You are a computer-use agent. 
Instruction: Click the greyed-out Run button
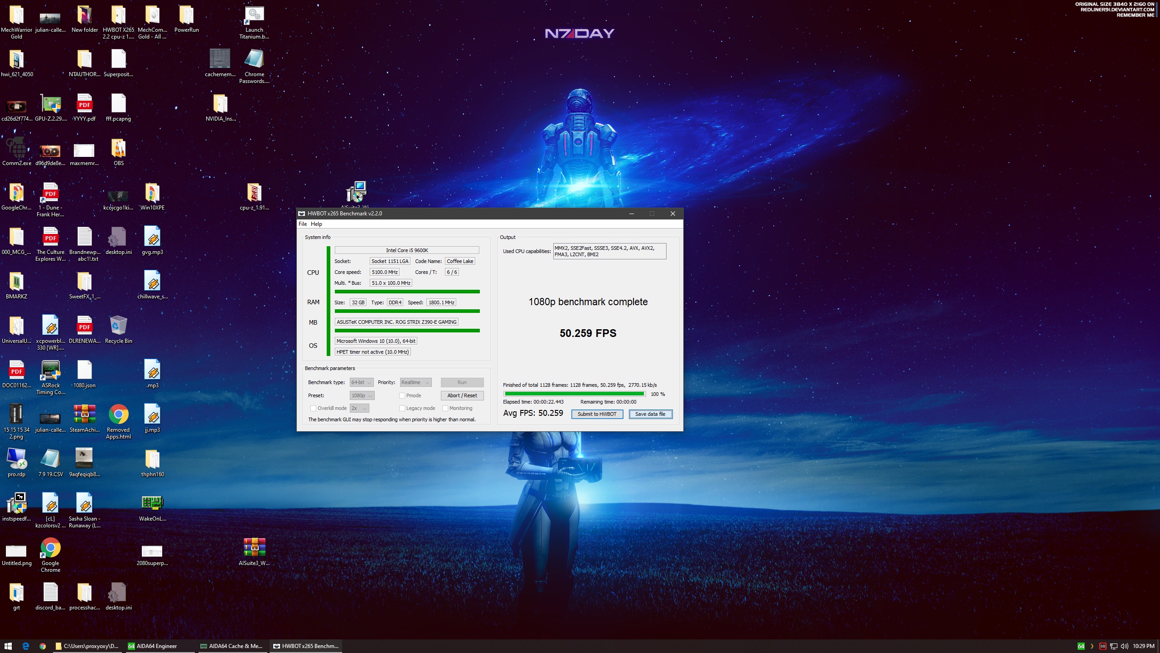[462, 382]
